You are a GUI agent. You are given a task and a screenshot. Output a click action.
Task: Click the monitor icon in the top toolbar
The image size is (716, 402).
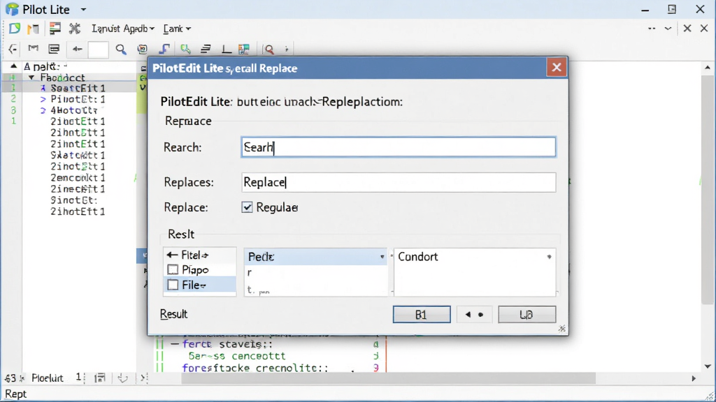pyautogui.click(x=55, y=28)
